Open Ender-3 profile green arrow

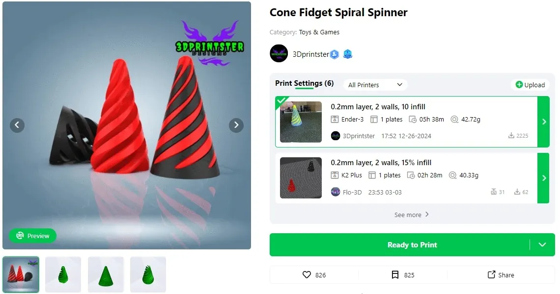coord(544,122)
